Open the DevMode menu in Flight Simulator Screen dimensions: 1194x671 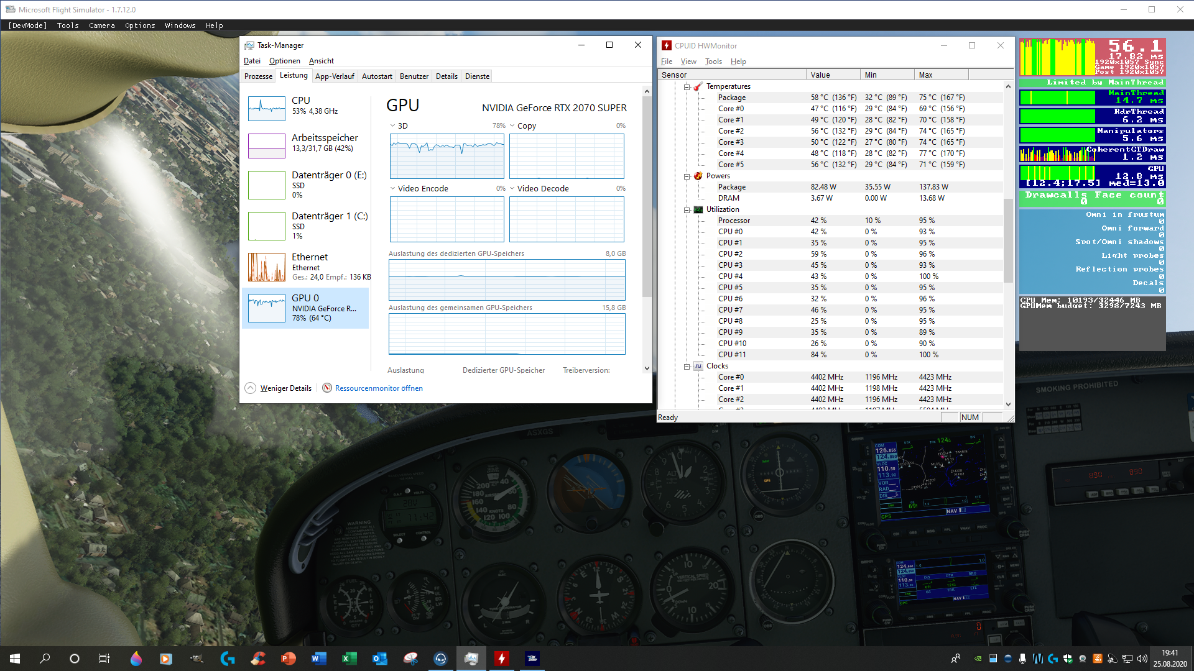pyautogui.click(x=27, y=25)
